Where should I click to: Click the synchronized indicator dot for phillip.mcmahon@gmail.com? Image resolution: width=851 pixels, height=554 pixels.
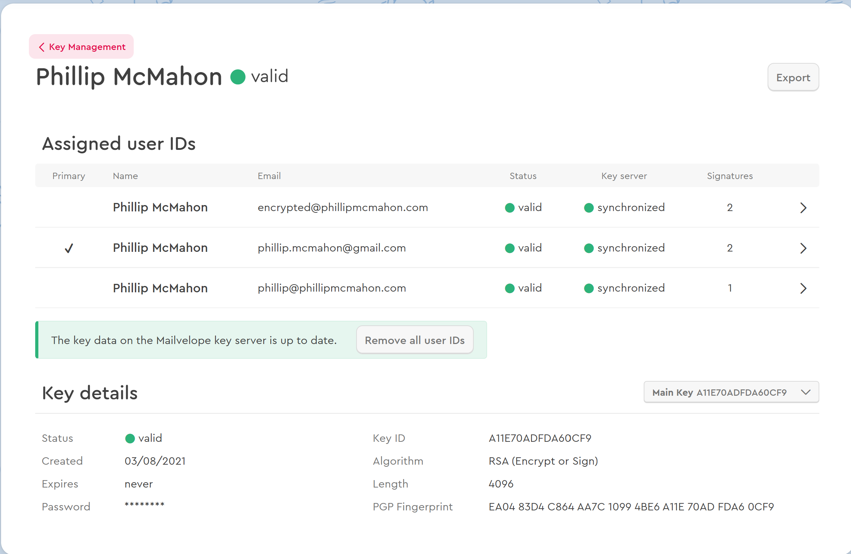[589, 248]
